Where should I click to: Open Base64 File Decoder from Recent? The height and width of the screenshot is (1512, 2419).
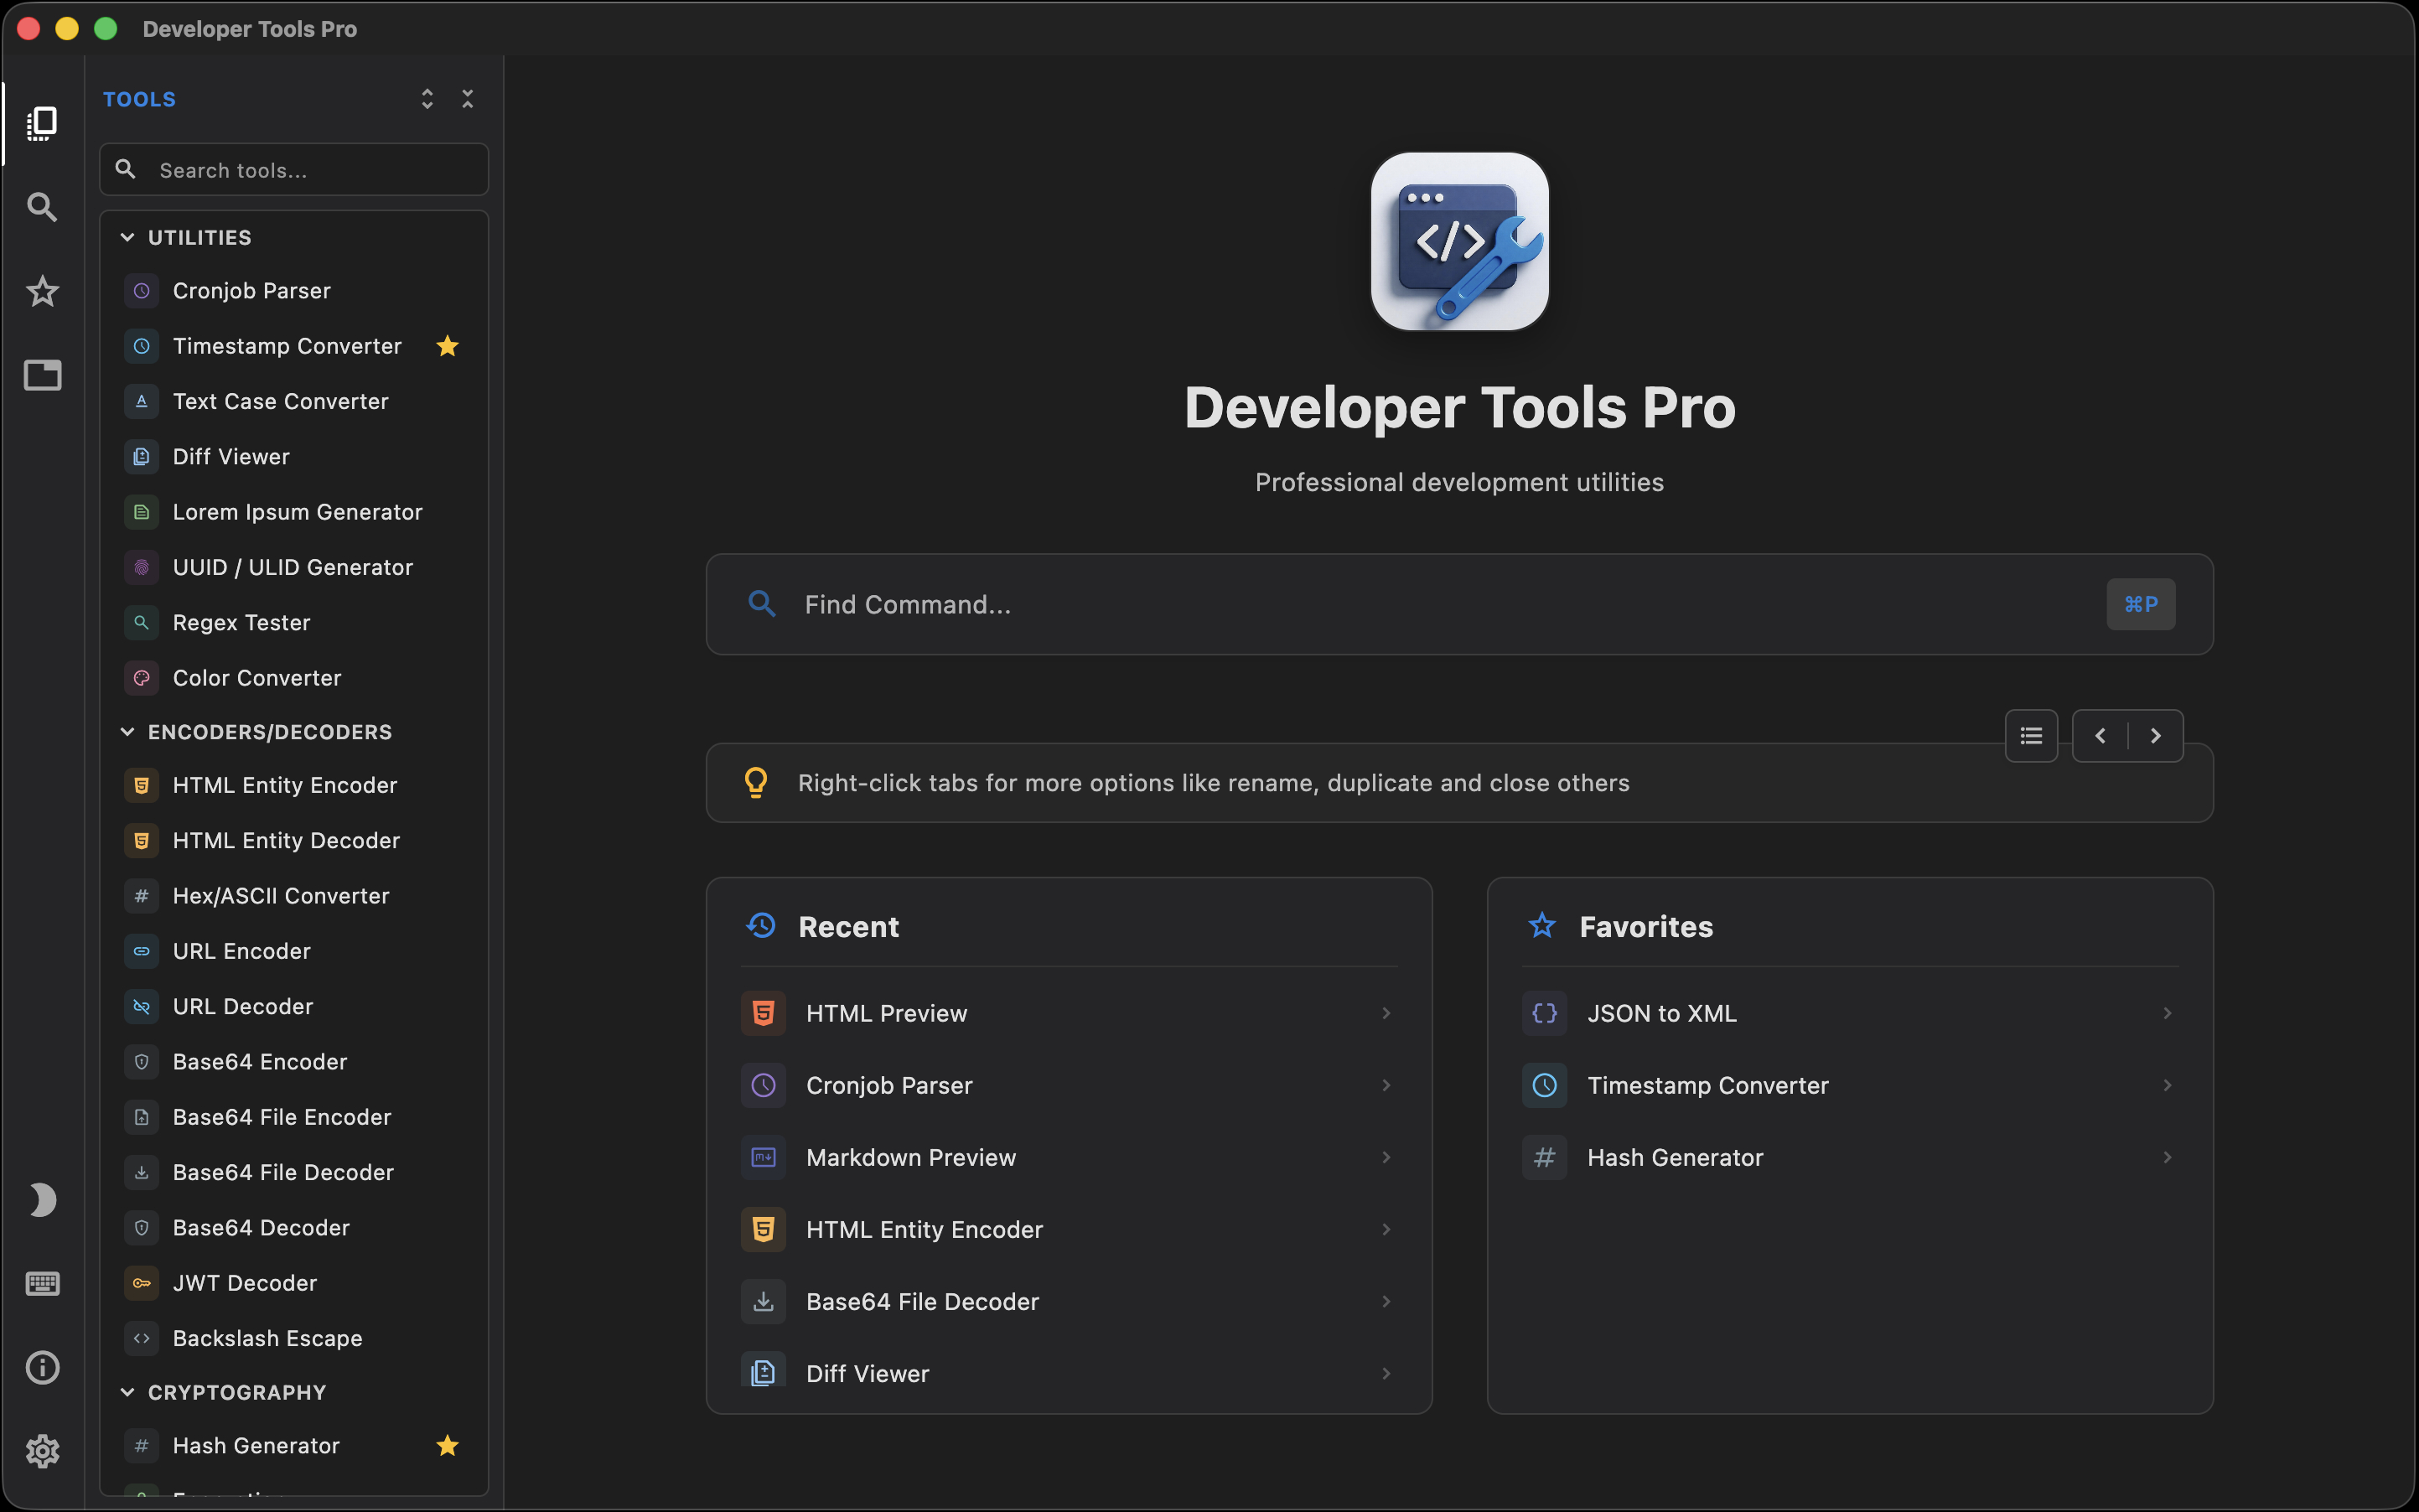[1069, 1301]
